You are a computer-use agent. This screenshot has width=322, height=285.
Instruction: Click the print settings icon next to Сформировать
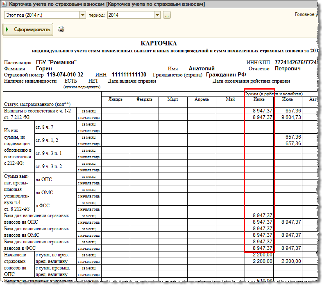[61, 29]
